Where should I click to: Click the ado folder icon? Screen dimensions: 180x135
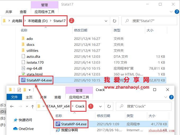tap(23, 38)
